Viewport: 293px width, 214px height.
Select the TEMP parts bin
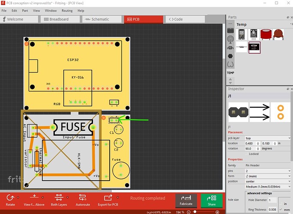click(230, 73)
